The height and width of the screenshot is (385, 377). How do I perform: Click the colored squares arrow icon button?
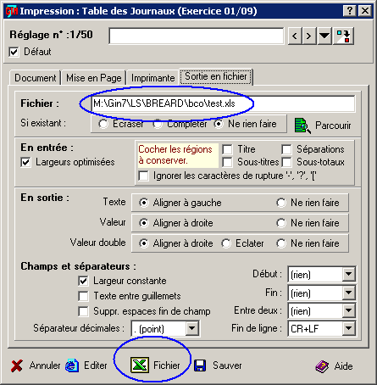(x=343, y=36)
